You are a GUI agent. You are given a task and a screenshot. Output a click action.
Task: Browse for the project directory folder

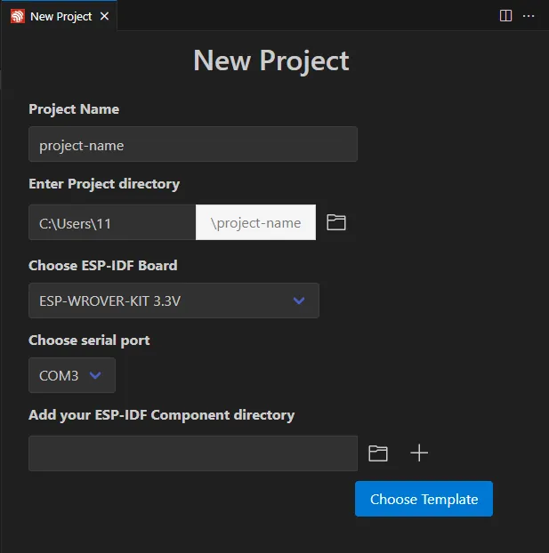click(x=335, y=222)
